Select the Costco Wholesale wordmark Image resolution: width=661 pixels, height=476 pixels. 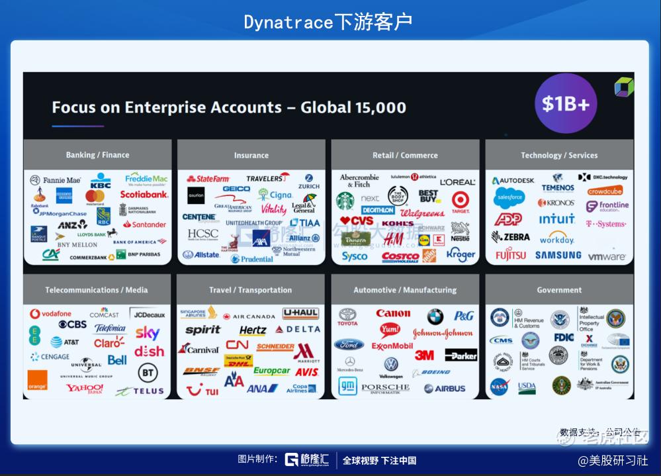(x=400, y=257)
